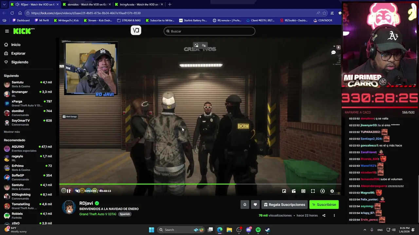Click the VJ icon next to search
This screenshot has width=419, height=235.
point(136,30)
